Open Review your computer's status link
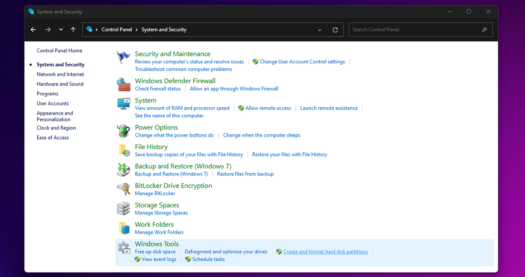The width and height of the screenshot is (525, 277). coord(189,62)
